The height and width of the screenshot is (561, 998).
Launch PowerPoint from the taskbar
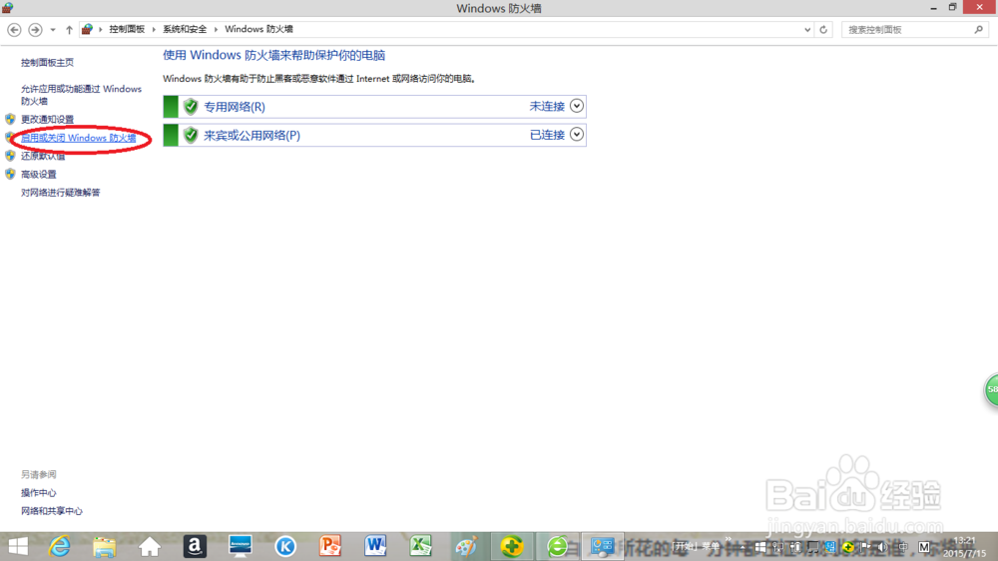click(x=330, y=546)
